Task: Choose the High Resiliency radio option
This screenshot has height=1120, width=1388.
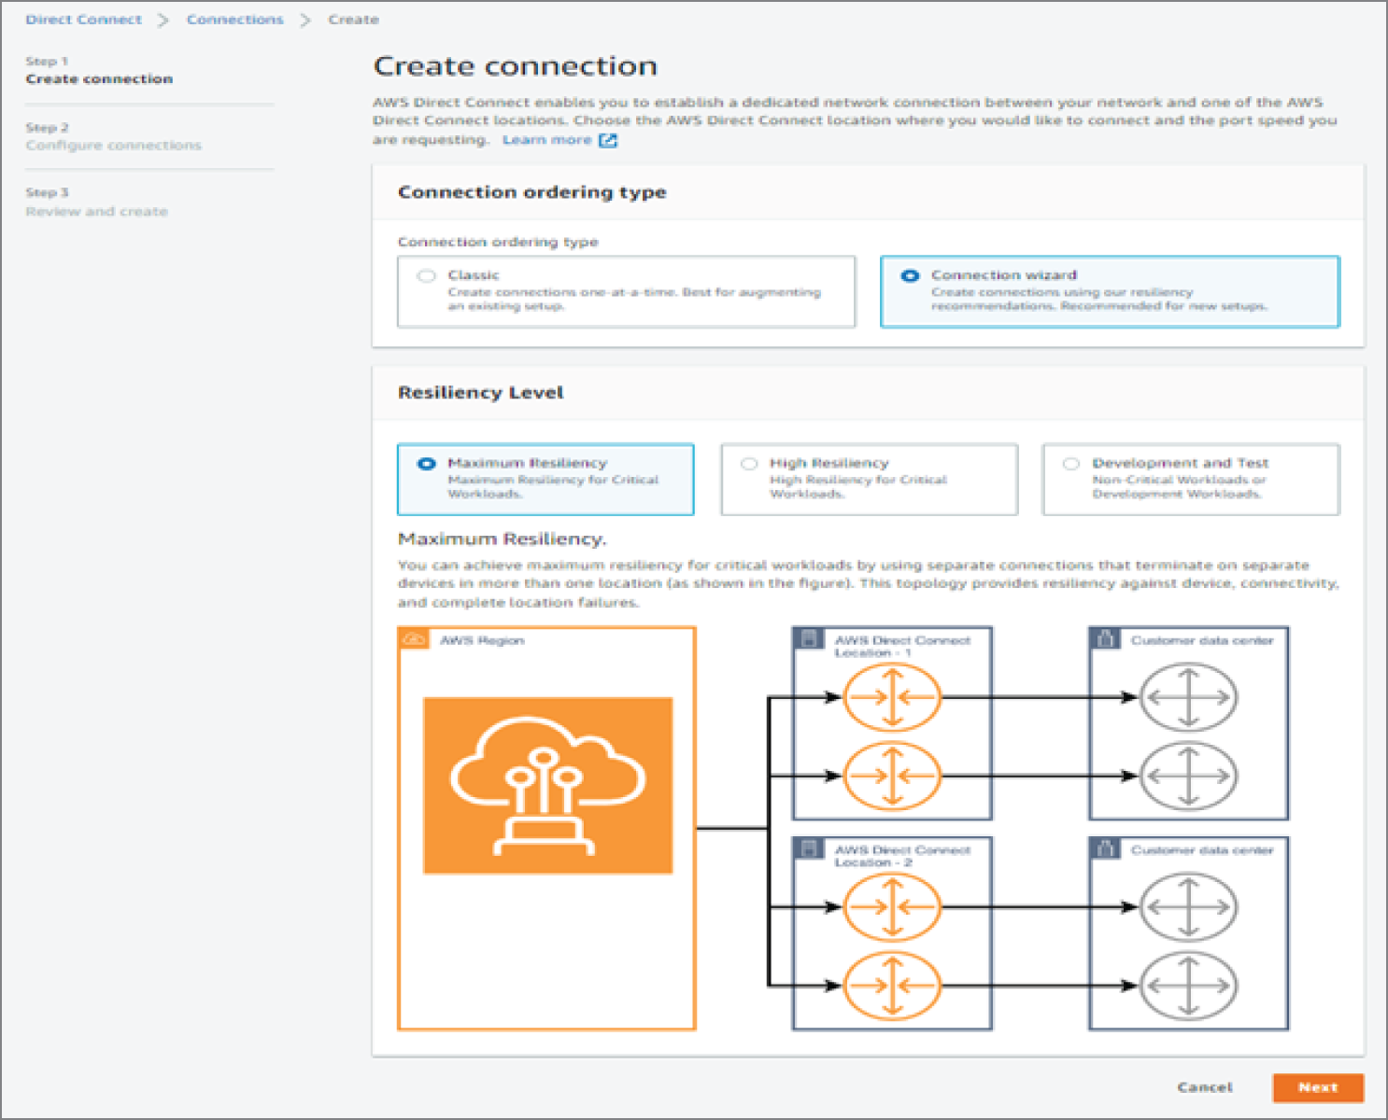Action: pyautogui.click(x=749, y=464)
